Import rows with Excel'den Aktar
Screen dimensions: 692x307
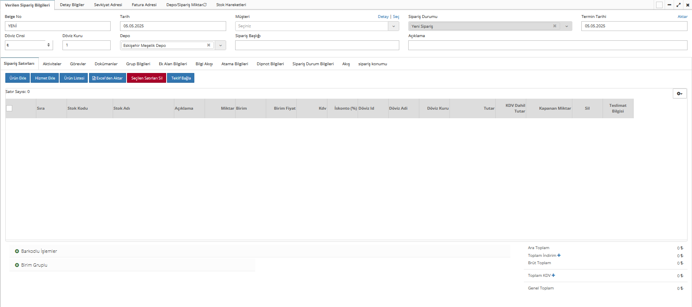(x=107, y=78)
